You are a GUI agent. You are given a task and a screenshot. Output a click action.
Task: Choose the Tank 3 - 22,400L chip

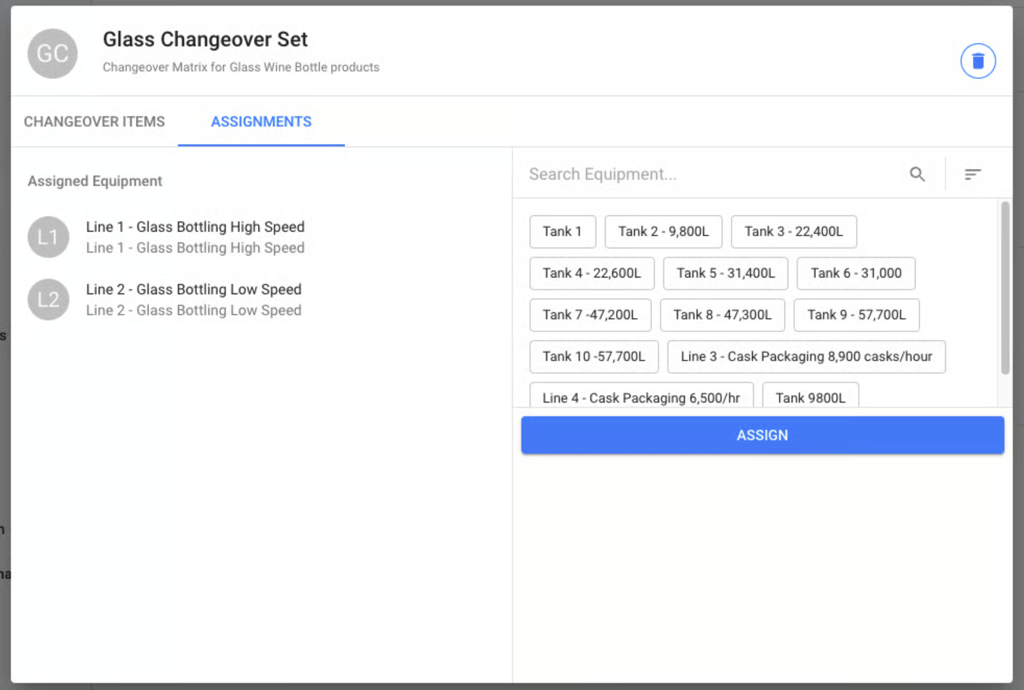click(794, 231)
